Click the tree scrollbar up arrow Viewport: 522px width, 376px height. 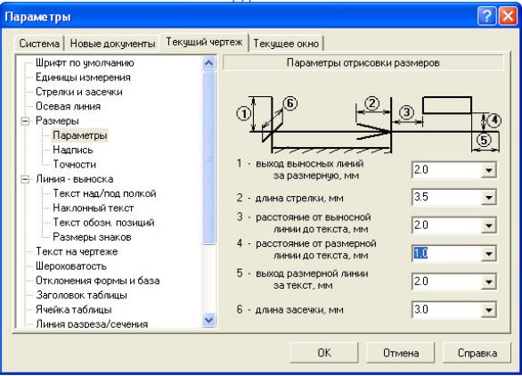[x=208, y=62]
